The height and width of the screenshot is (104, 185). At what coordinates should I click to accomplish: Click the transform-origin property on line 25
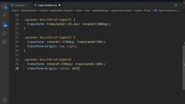click(x=41, y=46)
